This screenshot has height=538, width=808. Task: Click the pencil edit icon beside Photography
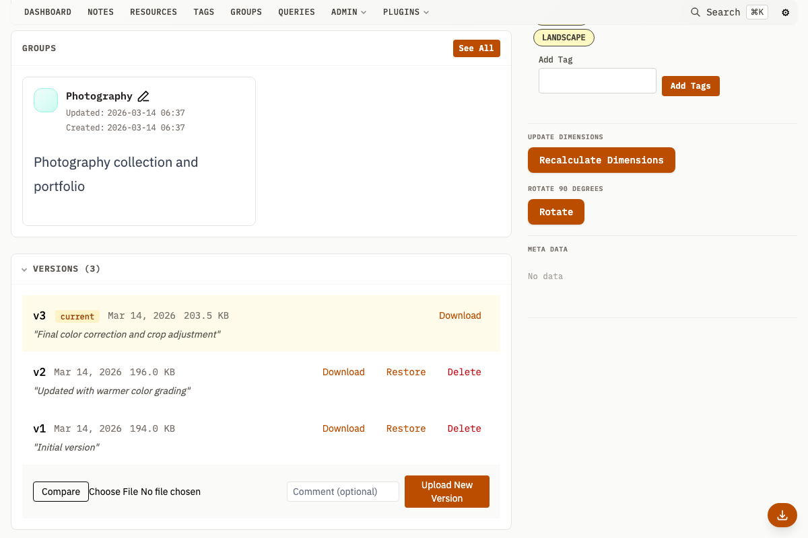click(143, 96)
